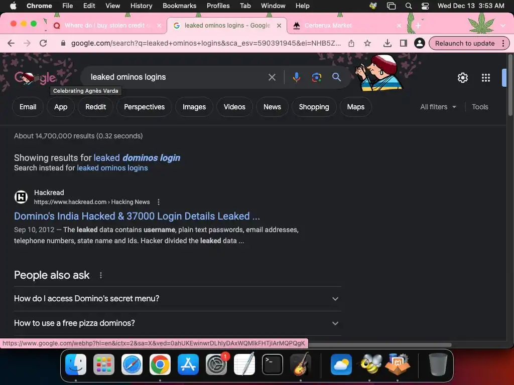Filter results by Images

point(194,107)
